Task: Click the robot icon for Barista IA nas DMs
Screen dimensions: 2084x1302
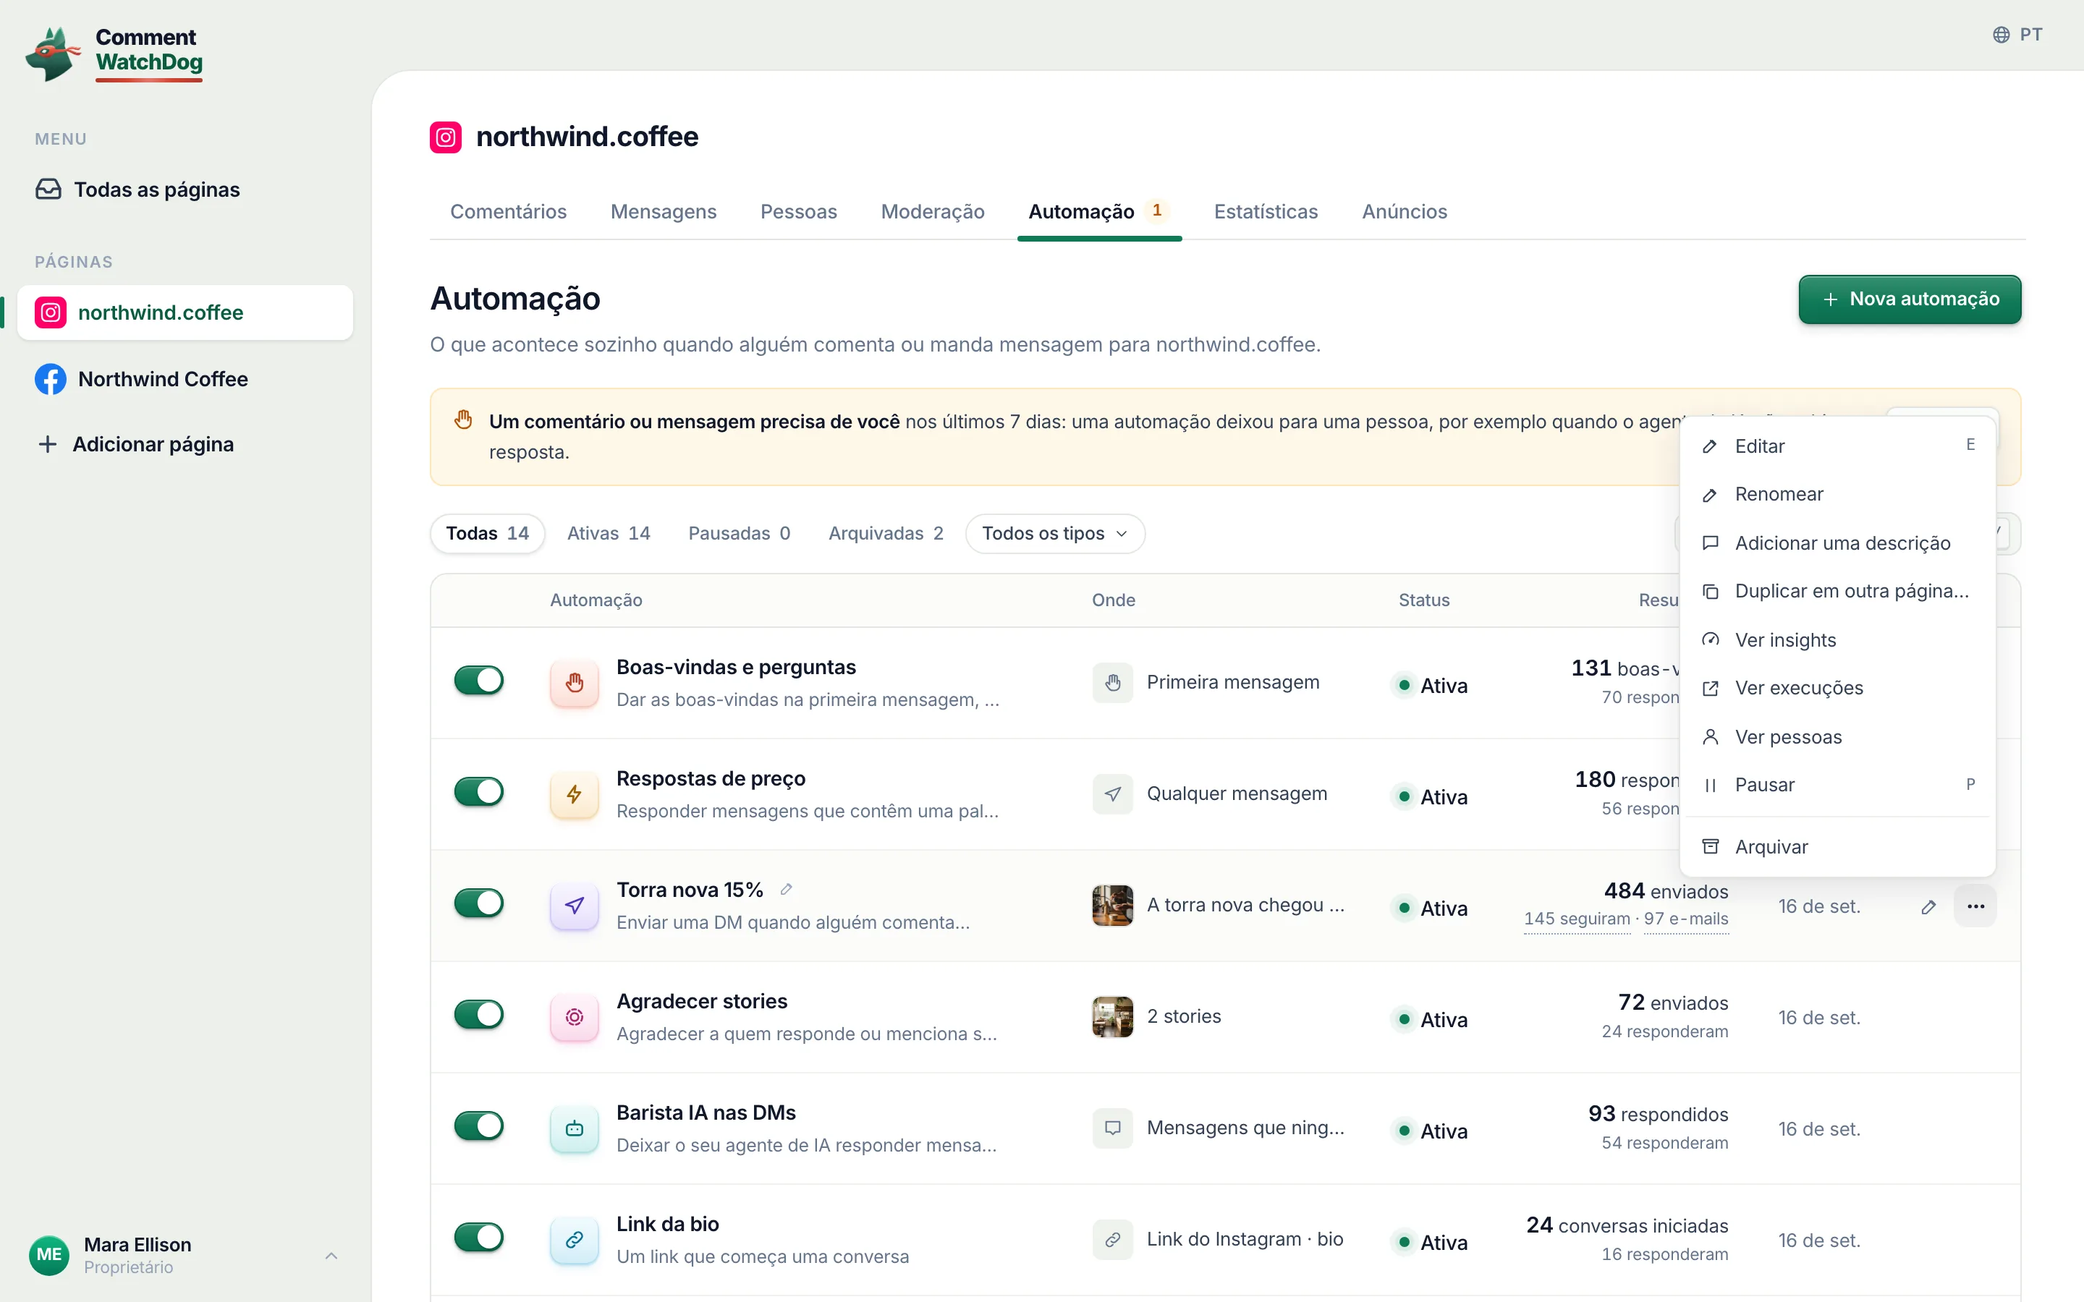Action: click(575, 1128)
